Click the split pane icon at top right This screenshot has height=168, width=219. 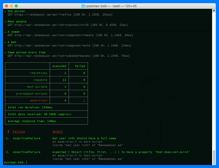click(214, 11)
